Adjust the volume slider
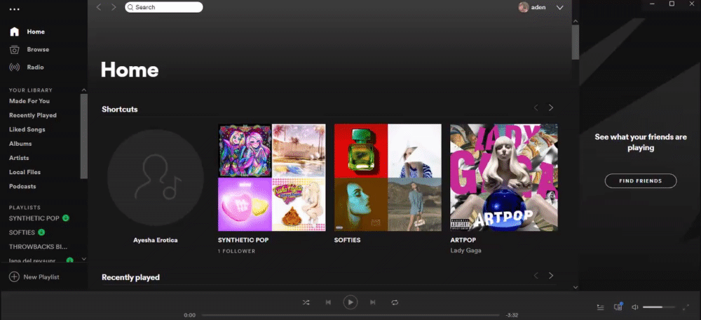701x320 pixels. pos(659,307)
